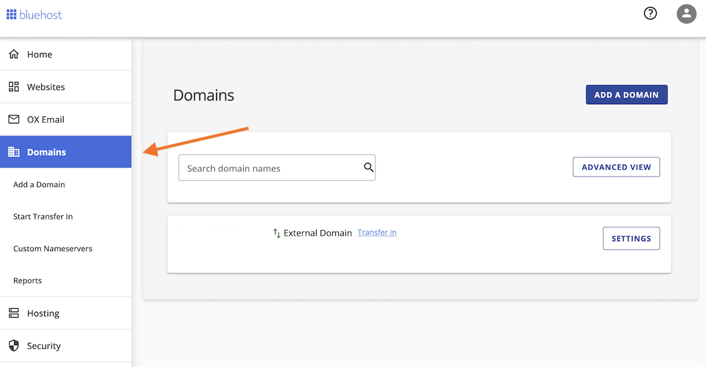Open the help question mark icon
The image size is (706, 367).
pos(650,14)
